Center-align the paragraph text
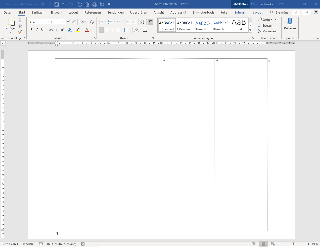This screenshot has height=247, width=320. tap(107, 30)
